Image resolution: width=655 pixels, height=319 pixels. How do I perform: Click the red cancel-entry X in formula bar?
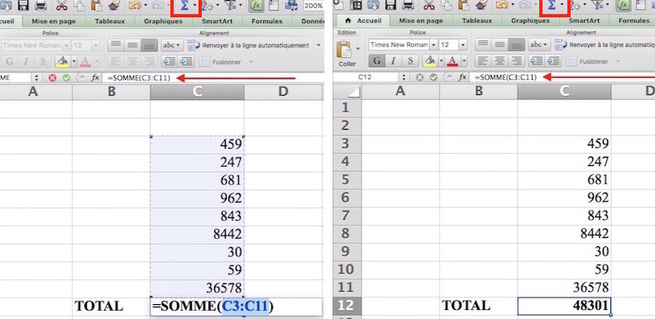[52, 78]
